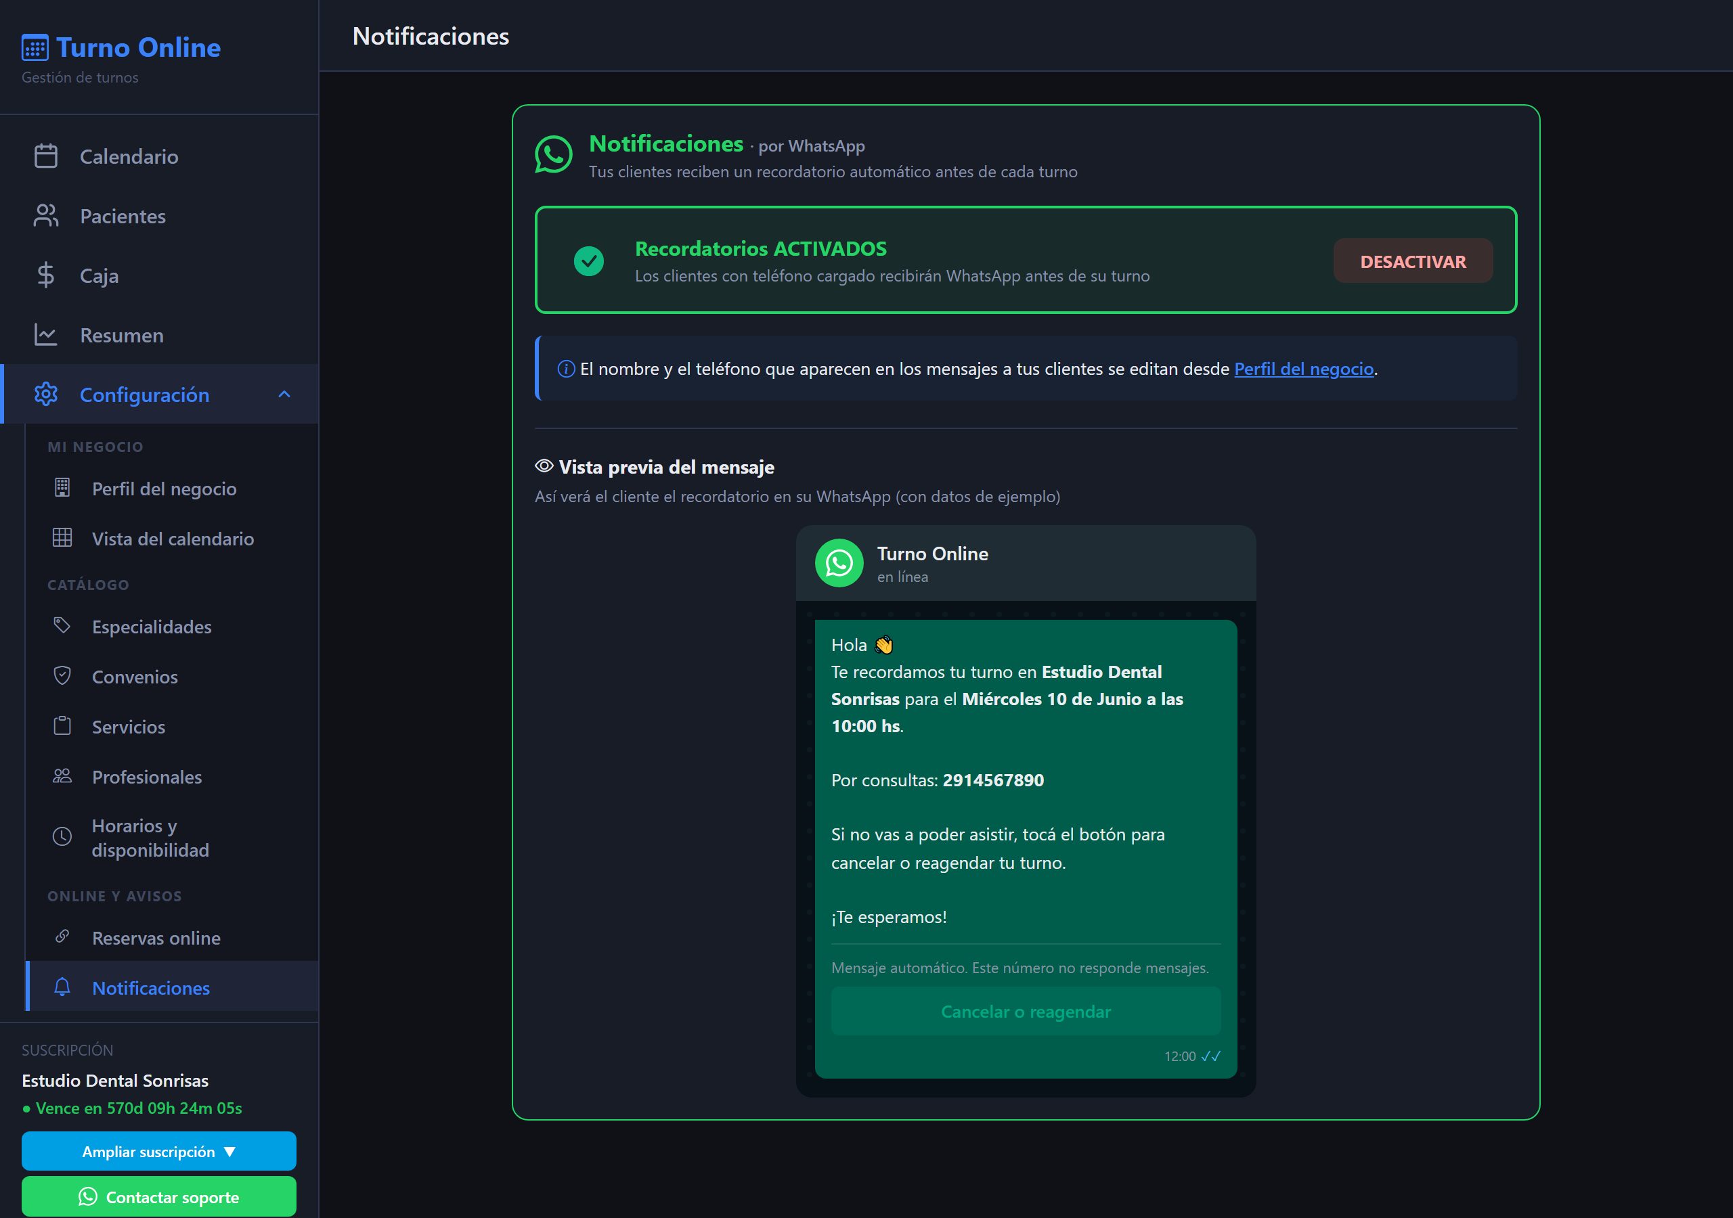Viewport: 1733px width, 1218px height.
Task: Click the ONLINE Y AVISOS section label
Action: coord(114,896)
